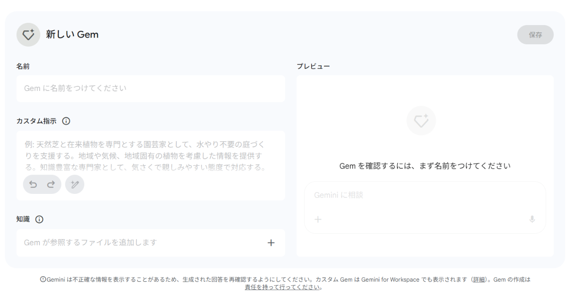The height and width of the screenshot is (300, 574).
Task: Click the plus attachment icon in preview chat
Action: [318, 219]
